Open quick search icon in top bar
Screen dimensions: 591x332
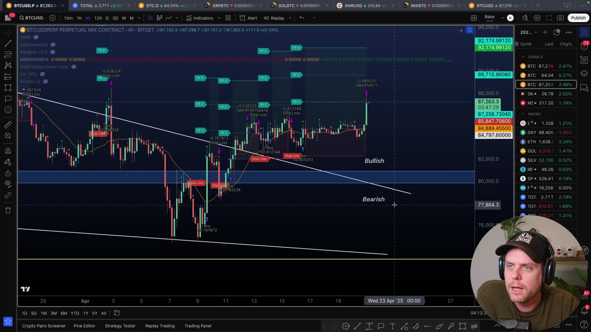click(x=525, y=18)
